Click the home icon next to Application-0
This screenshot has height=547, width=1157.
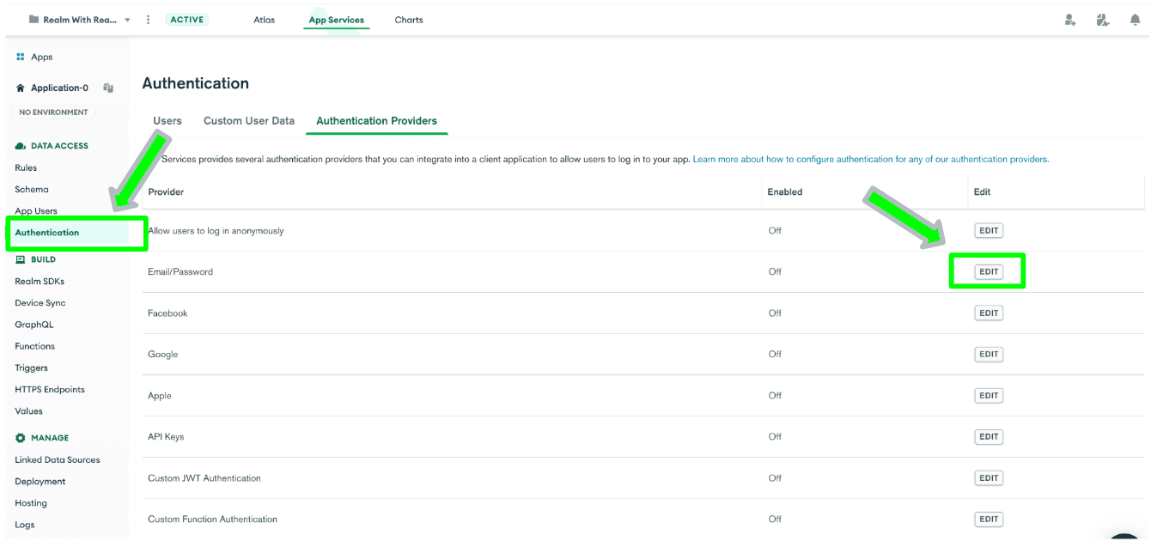[21, 88]
